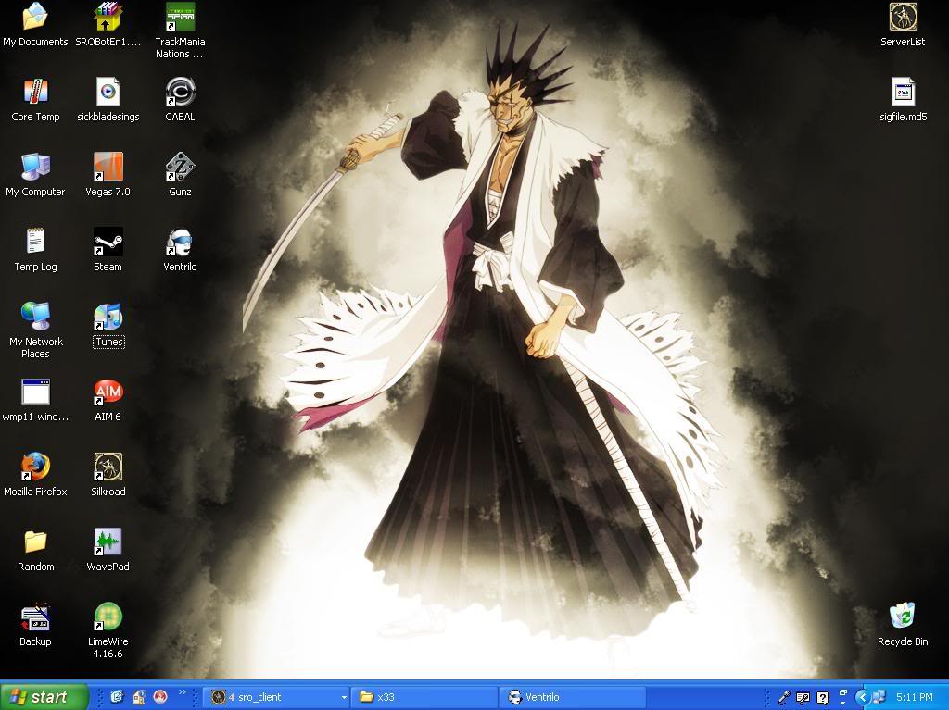949x710 pixels.
Task: Select the Core Temp icon
Action: tap(35, 100)
